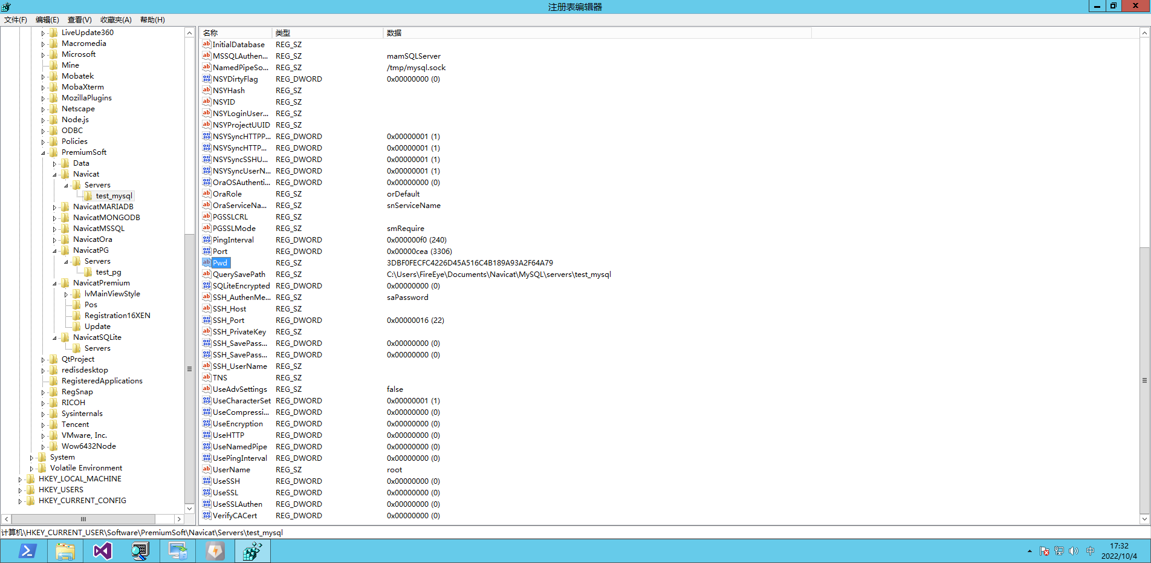This screenshot has height=563, width=1151.
Task: Expand the HKEY_USERS hive arrow
Action: [20, 490]
